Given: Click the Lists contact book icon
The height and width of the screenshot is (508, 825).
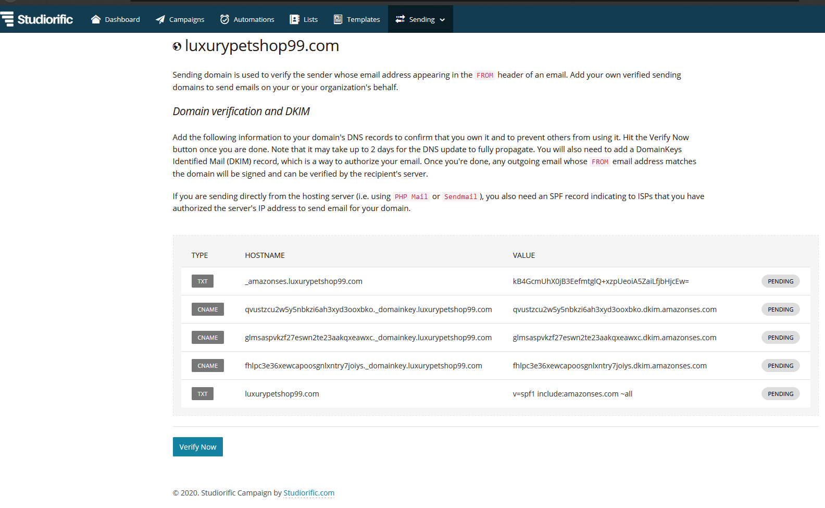Looking at the screenshot, I should (x=294, y=19).
